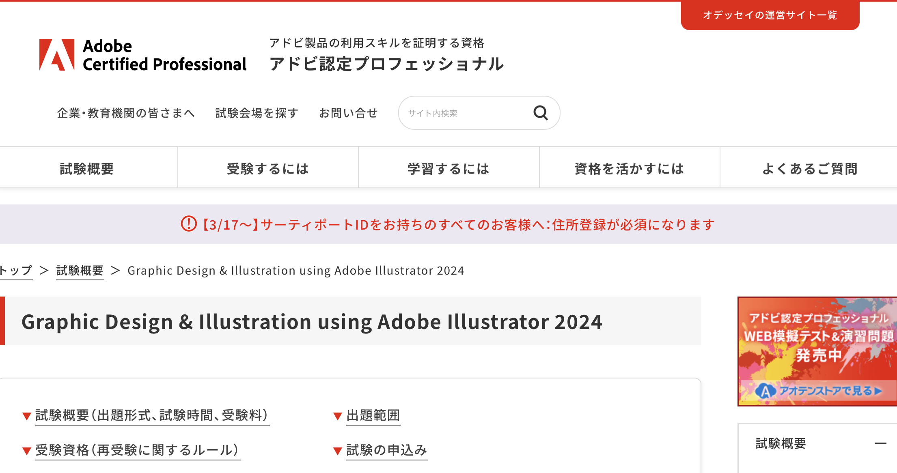Viewport: 897px width, 473px height.
Task: Open the 試験概要 main navigation tab
Action: coord(87,169)
